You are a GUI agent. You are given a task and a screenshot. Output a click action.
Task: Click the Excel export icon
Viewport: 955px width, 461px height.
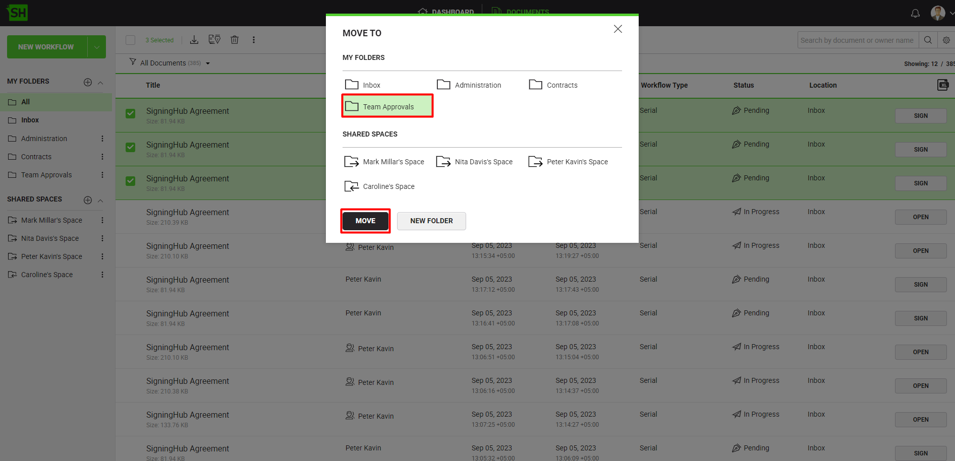(x=942, y=85)
